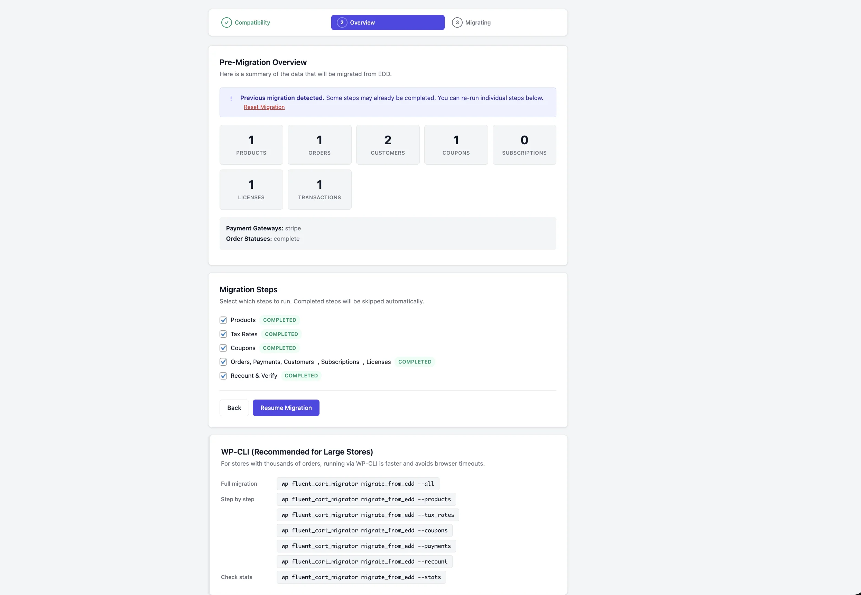Click the migrate_from_edd --products command snippet
861x595 pixels.
(x=366, y=499)
